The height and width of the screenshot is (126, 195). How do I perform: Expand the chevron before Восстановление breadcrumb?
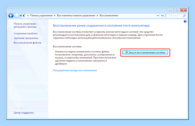pos(97,16)
